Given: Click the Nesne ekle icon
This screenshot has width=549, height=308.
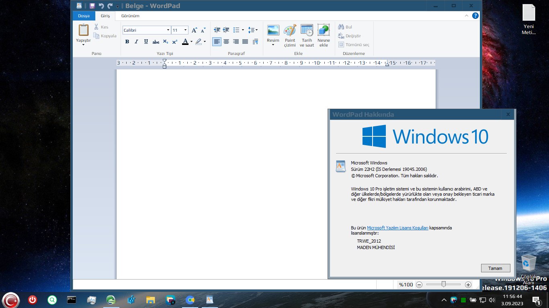Looking at the screenshot, I should (x=324, y=30).
